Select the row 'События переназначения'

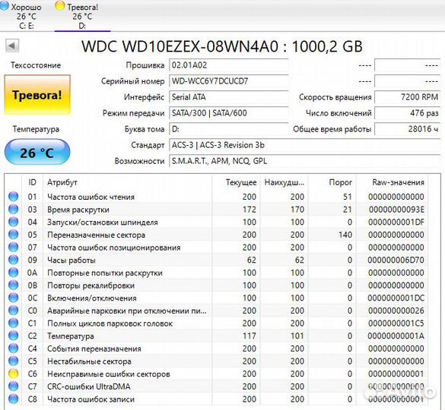coord(217,348)
